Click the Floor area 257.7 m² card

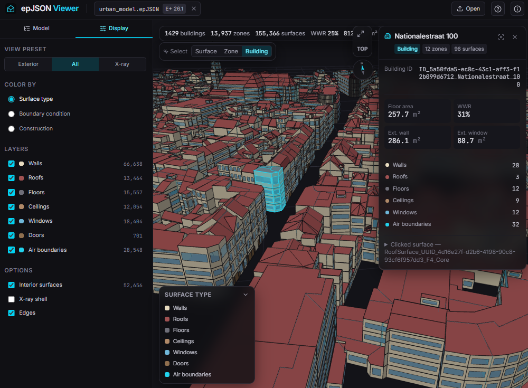(417, 111)
